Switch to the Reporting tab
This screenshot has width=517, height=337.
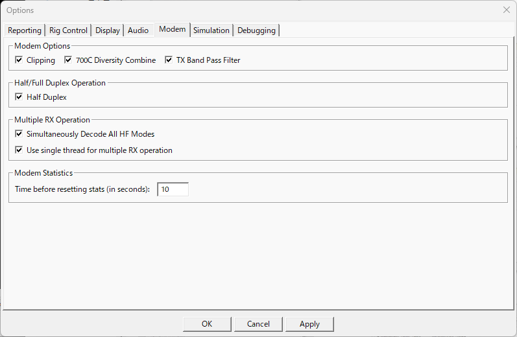pos(25,30)
